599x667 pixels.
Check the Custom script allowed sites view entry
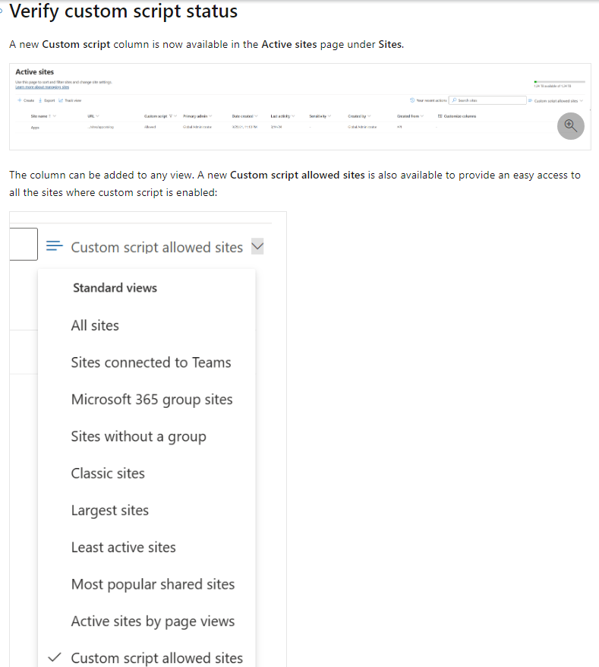tap(156, 657)
